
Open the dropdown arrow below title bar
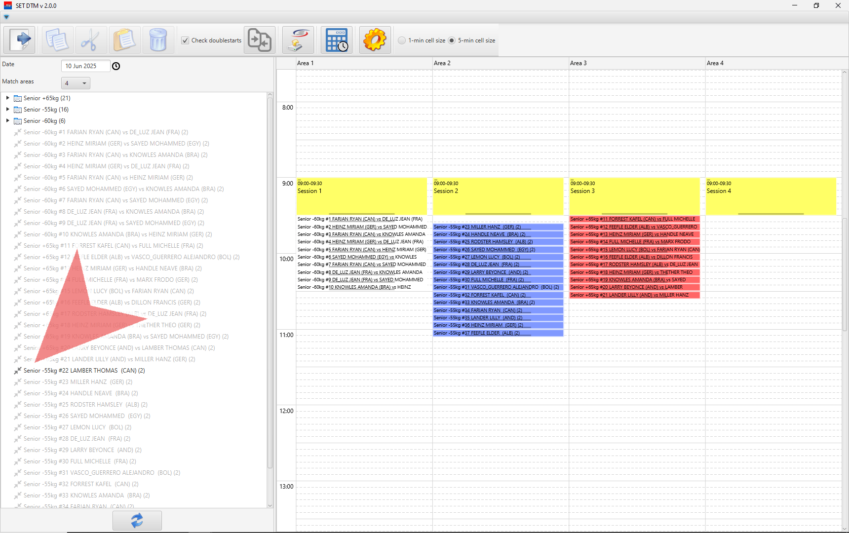coord(6,17)
